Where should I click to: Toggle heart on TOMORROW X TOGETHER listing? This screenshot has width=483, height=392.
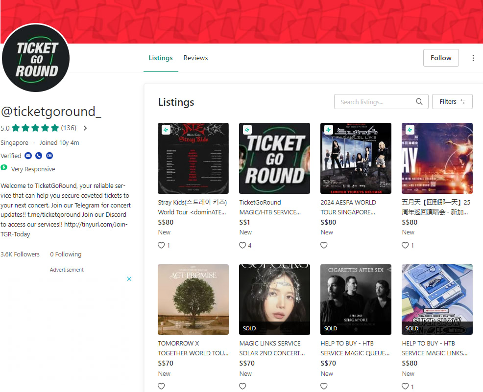pyautogui.click(x=161, y=386)
